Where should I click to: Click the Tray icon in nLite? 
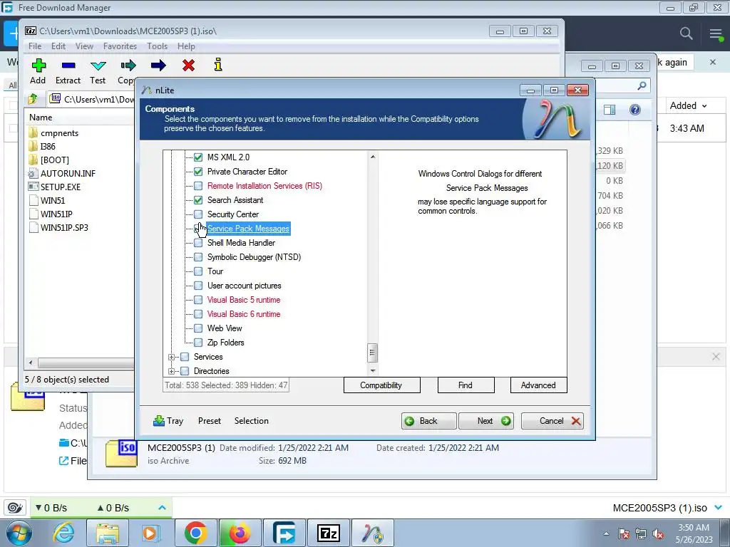coord(159,420)
